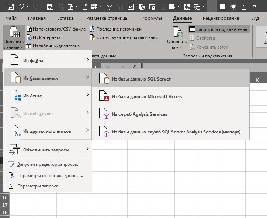The image size is (267, 218).
Task: Expand the Из файла submenu
Action: (x=48, y=60)
